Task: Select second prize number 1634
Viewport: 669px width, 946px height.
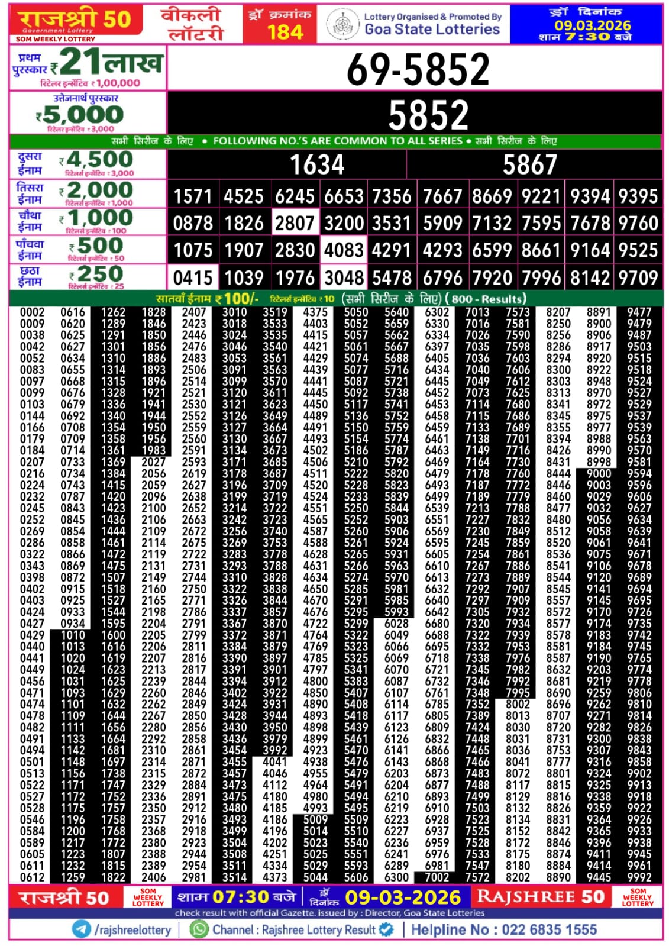Action: (316, 164)
